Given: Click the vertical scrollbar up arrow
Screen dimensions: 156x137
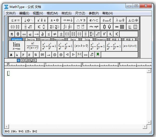Looking at the screenshot, I should tap(149, 71).
